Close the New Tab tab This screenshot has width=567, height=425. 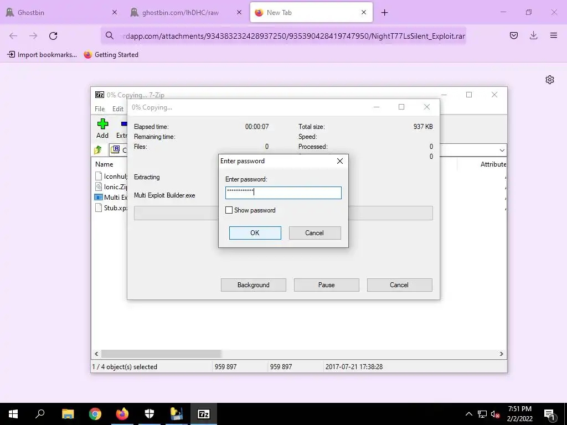[x=364, y=13]
